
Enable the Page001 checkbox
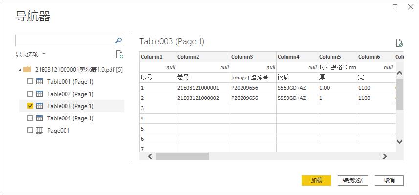coord(30,131)
